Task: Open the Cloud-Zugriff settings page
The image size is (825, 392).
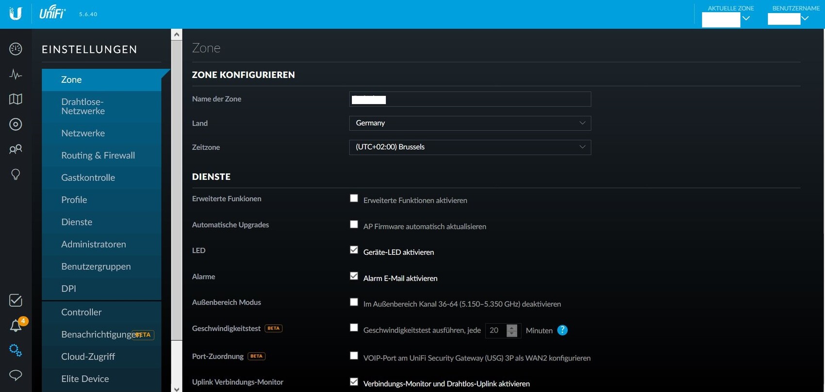Action: pos(88,357)
